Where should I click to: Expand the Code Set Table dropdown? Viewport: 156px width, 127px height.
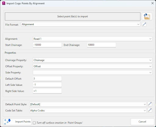[88, 111]
